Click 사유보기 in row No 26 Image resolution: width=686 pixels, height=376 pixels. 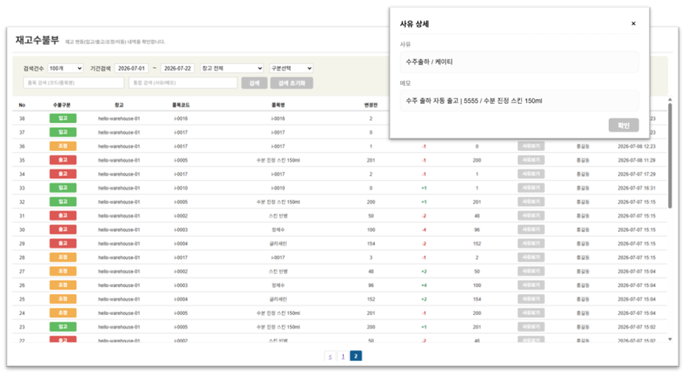pos(531,285)
